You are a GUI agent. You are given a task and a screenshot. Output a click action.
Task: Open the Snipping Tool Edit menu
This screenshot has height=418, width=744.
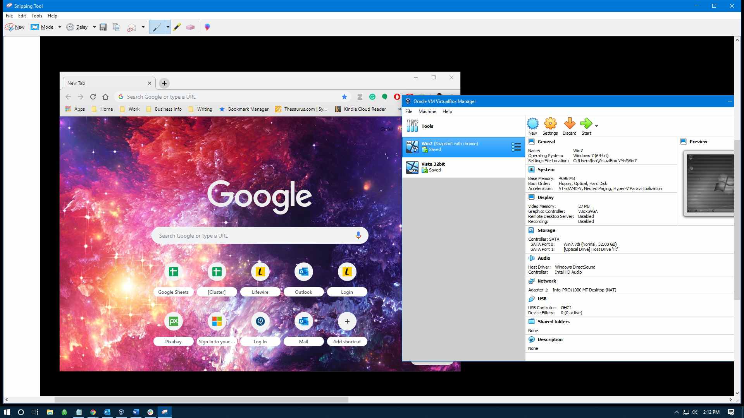coord(22,16)
